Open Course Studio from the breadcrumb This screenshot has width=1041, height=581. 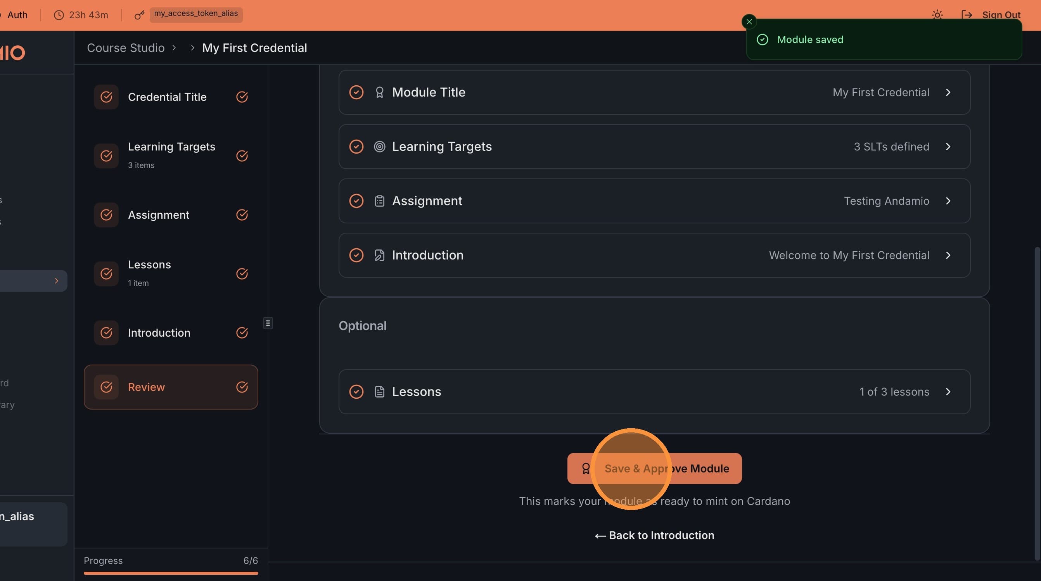click(x=126, y=48)
